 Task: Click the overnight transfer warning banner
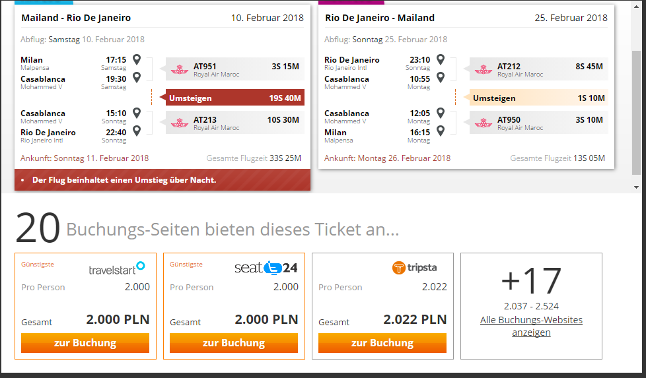click(x=162, y=179)
